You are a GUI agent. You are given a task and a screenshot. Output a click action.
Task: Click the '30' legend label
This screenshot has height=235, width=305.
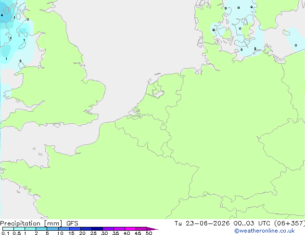point(104,233)
